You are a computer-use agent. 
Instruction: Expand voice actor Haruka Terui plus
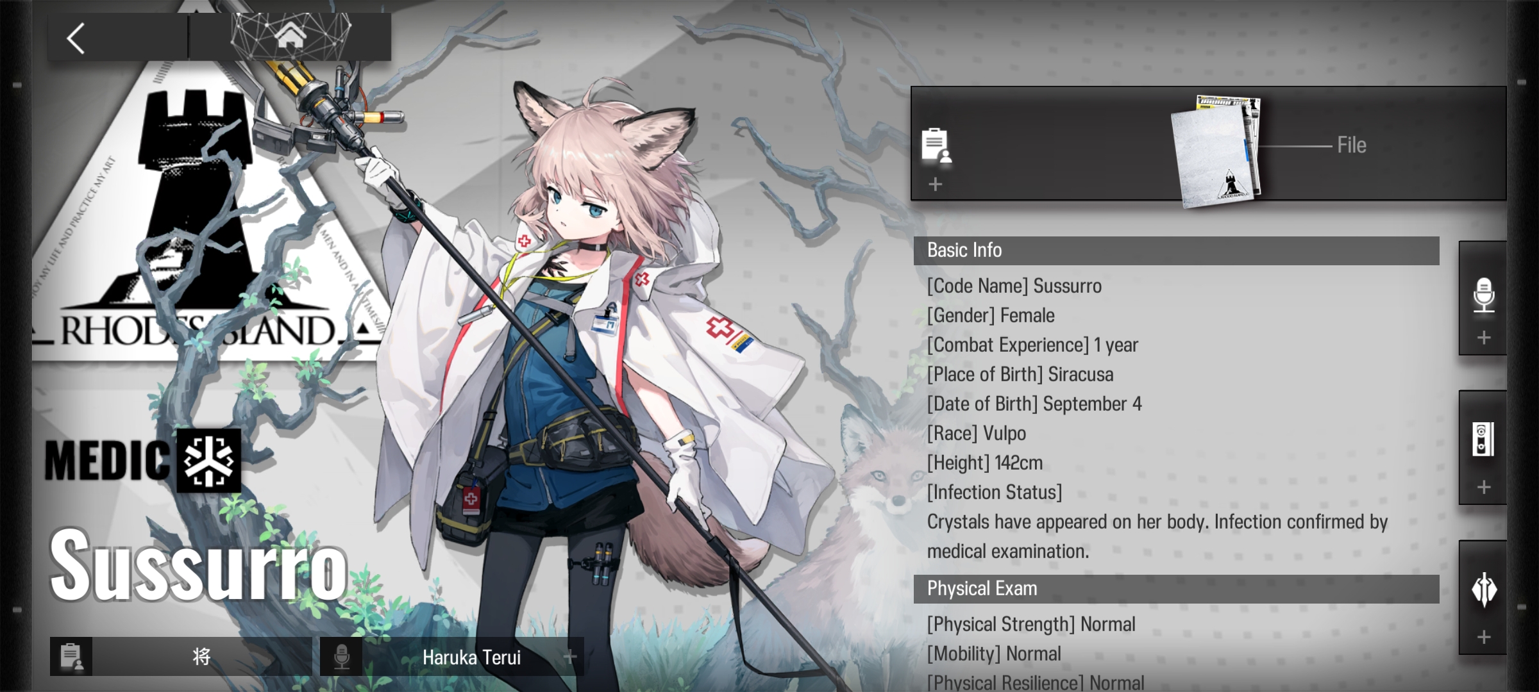(x=569, y=657)
